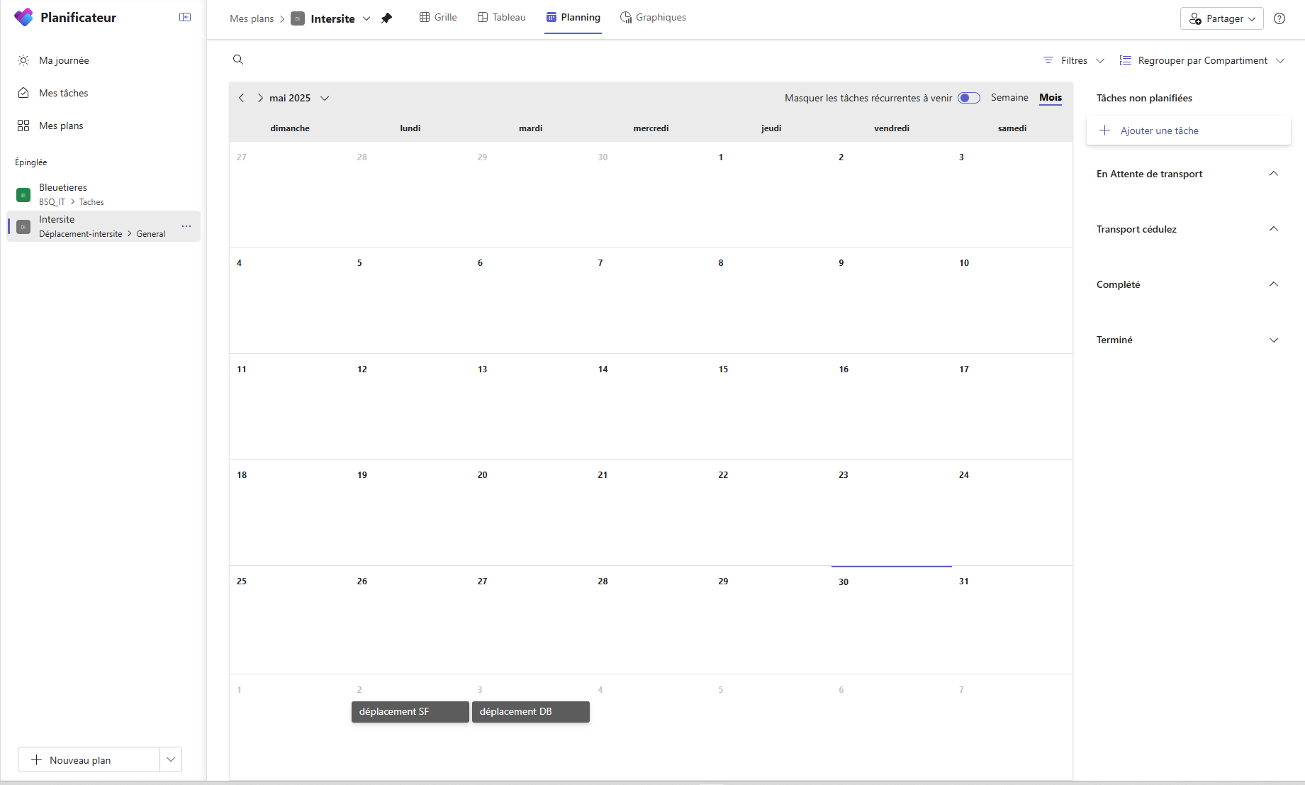Select the Mois calendar view
This screenshot has height=785, width=1305.
point(1051,97)
